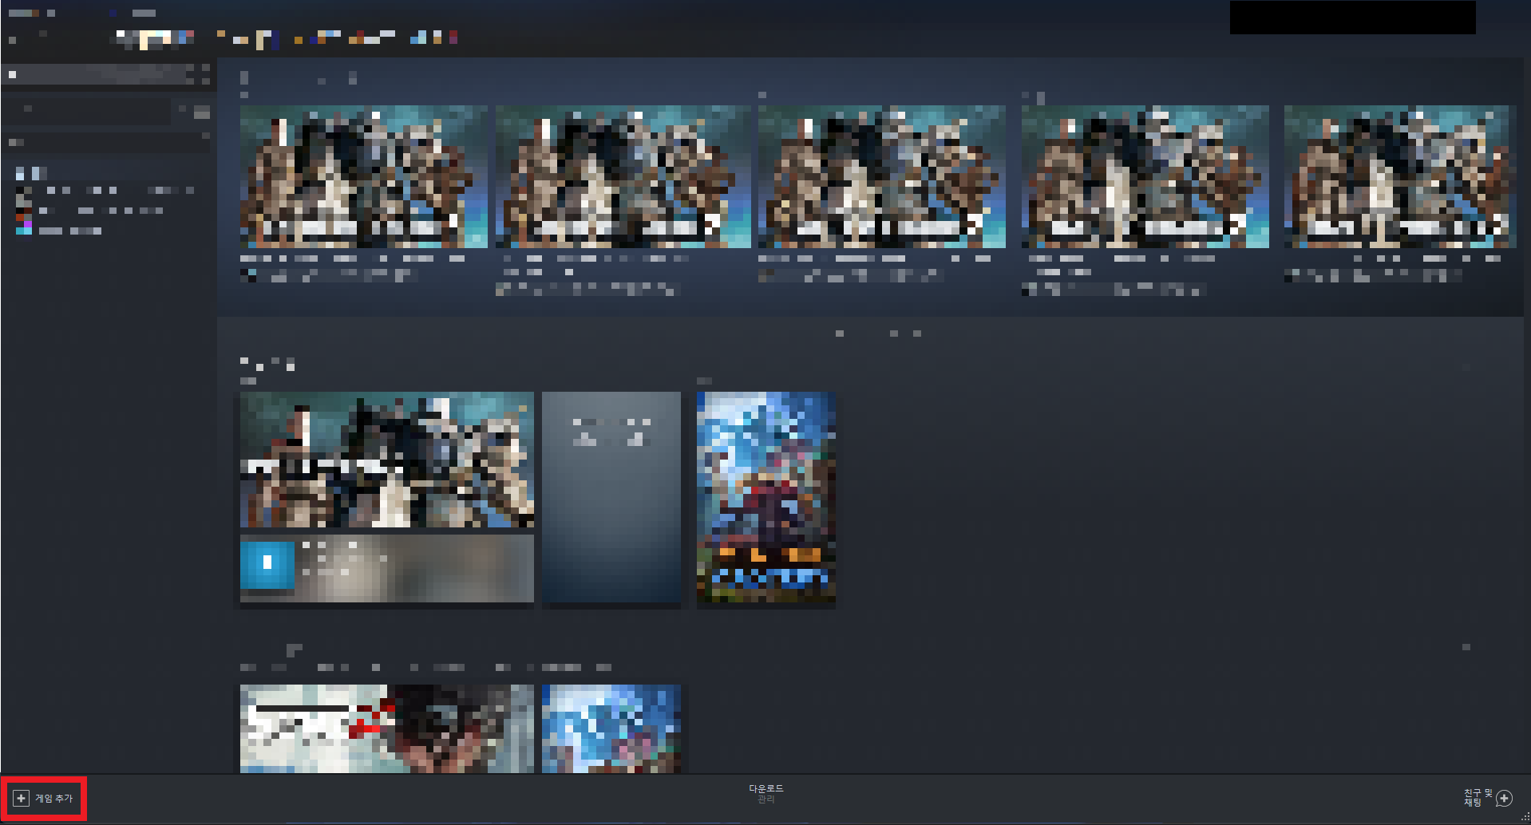Click the blue play button under mech game
This screenshot has width=1531, height=825.
click(x=267, y=564)
